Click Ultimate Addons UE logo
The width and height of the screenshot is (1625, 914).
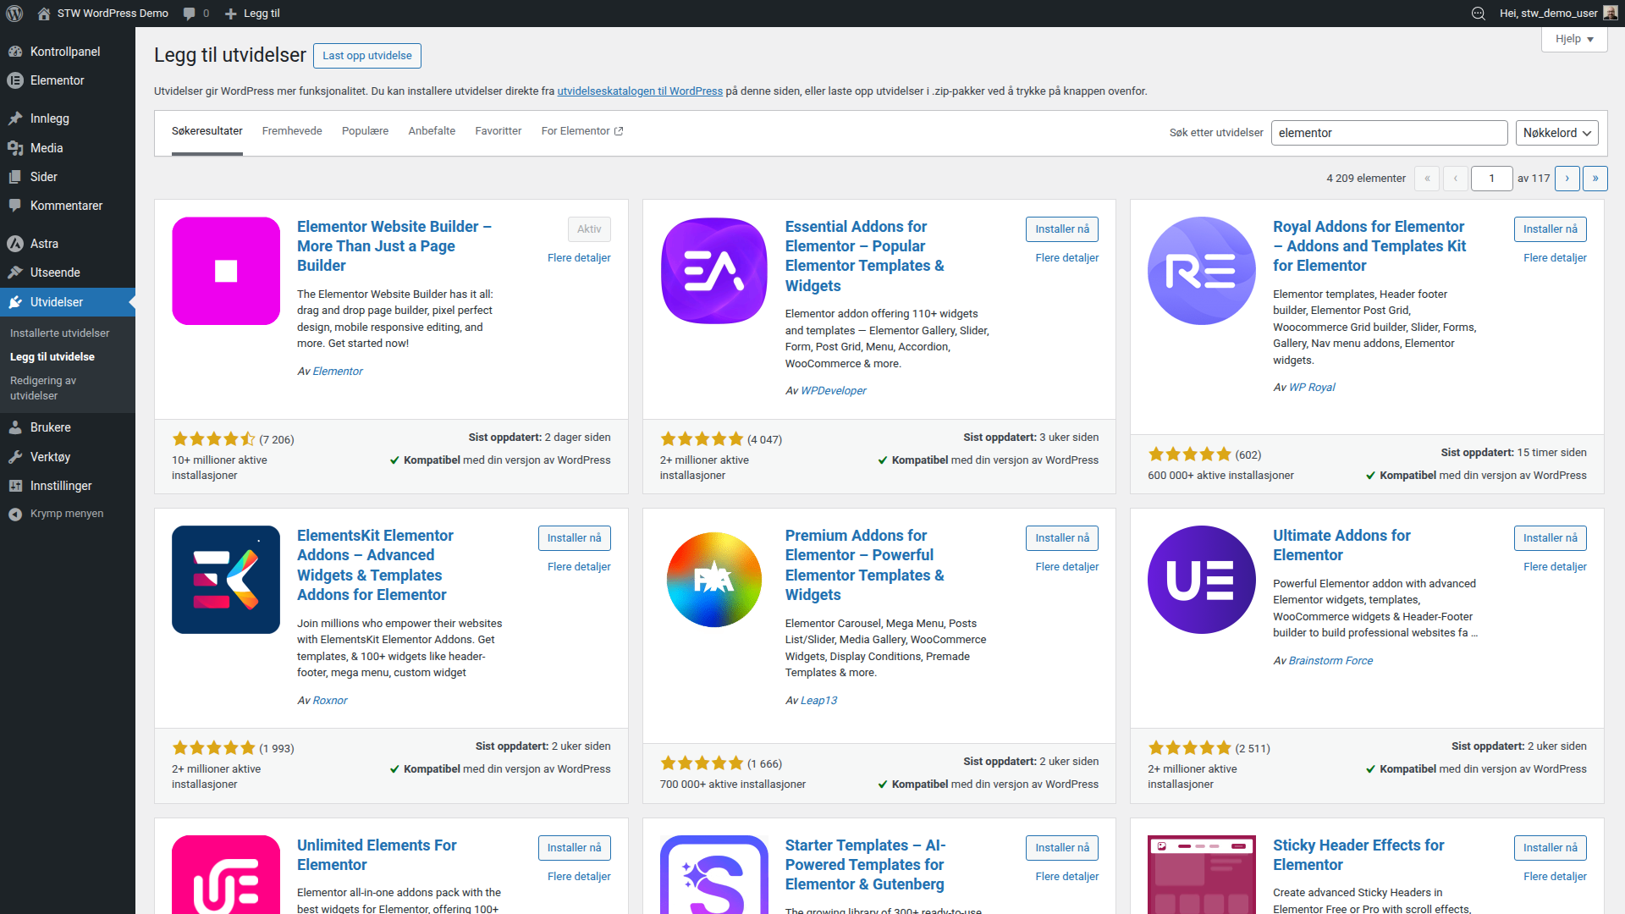(x=1202, y=580)
